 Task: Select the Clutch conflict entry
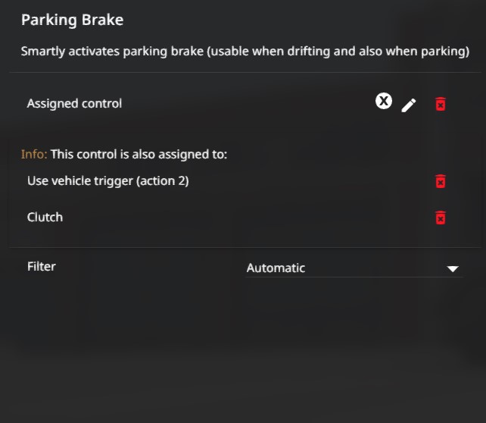point(45,217)
